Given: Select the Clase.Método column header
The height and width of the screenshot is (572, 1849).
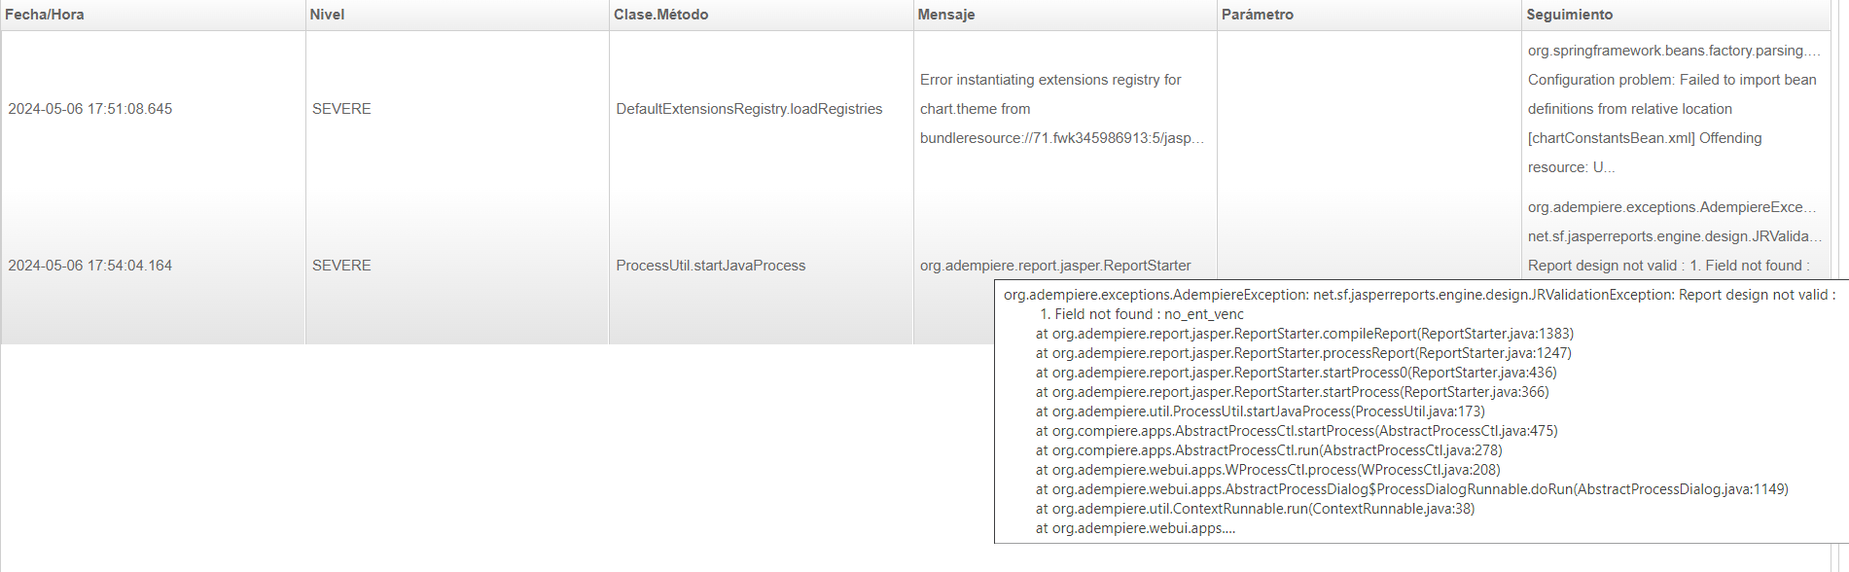Looking at the screenshot, I should click(x=660, y=15).
